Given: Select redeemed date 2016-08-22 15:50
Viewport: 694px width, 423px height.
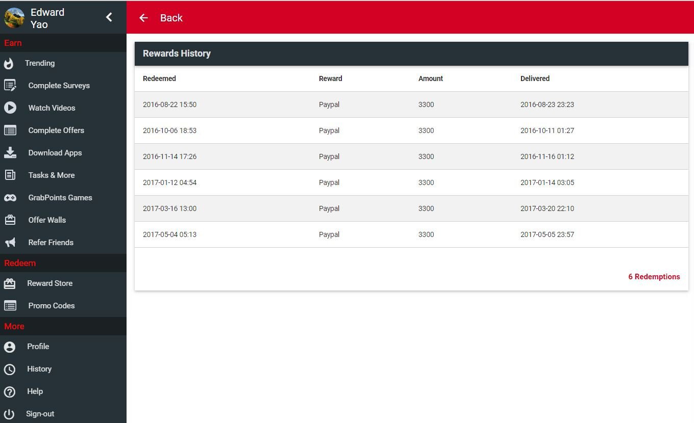Looking at the screenshot, I should (x=169, y=104).
